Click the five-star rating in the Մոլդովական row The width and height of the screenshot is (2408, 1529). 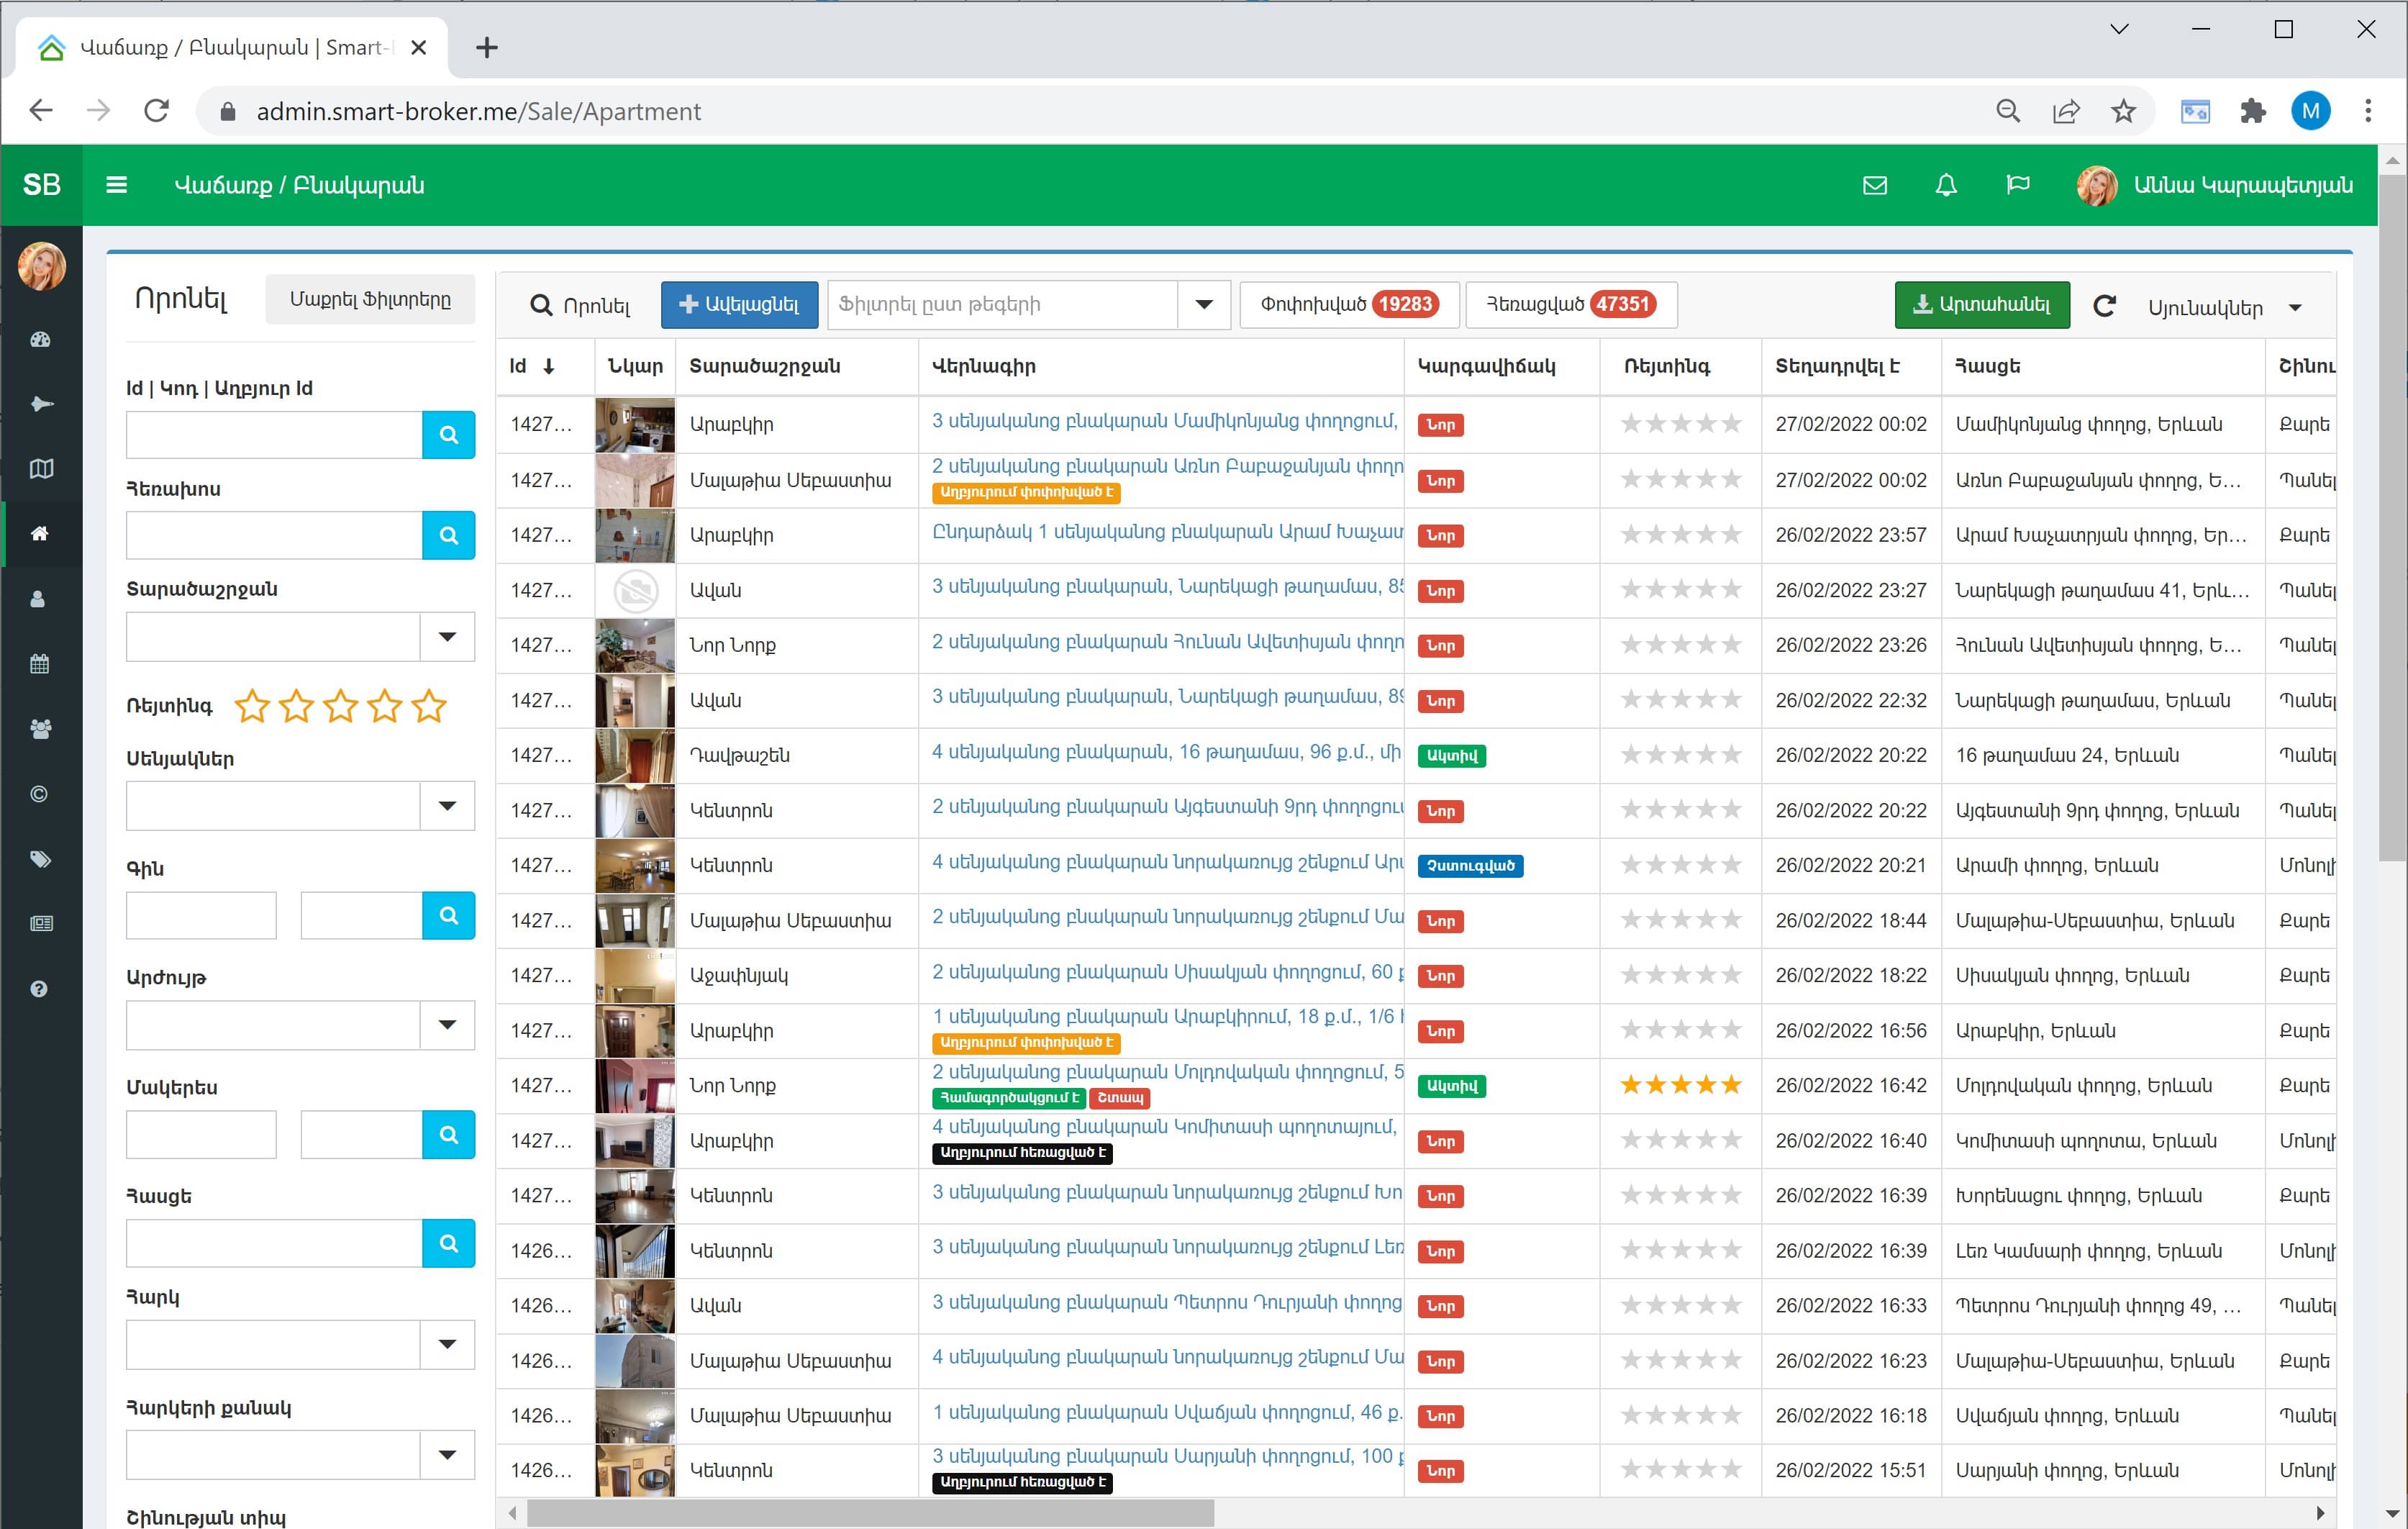1681,1085
